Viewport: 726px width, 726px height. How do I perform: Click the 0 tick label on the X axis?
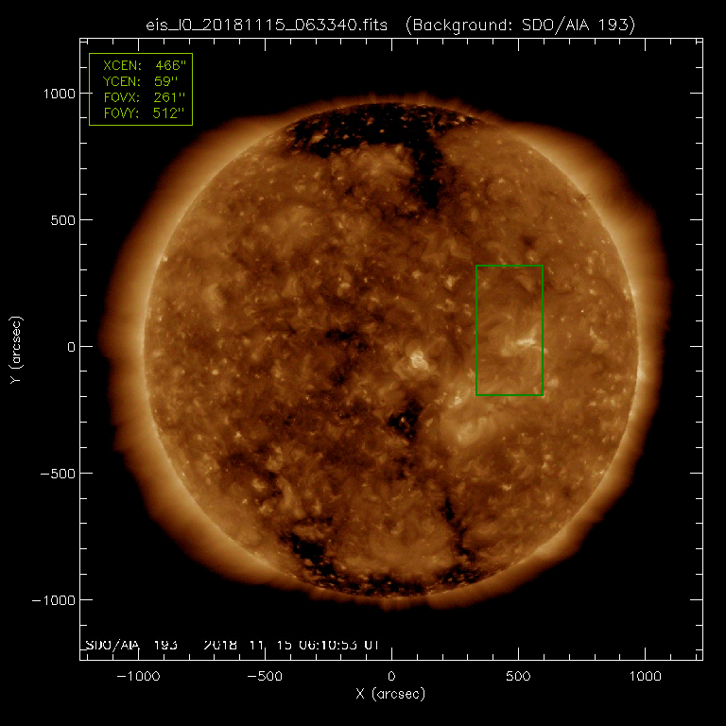coord(391,676)
